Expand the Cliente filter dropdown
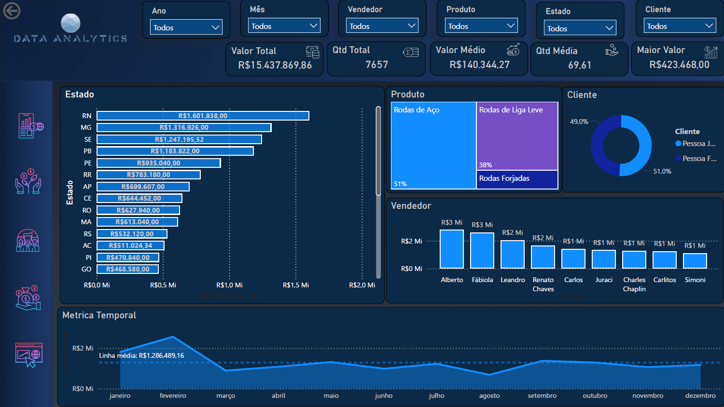 (680, 26)
